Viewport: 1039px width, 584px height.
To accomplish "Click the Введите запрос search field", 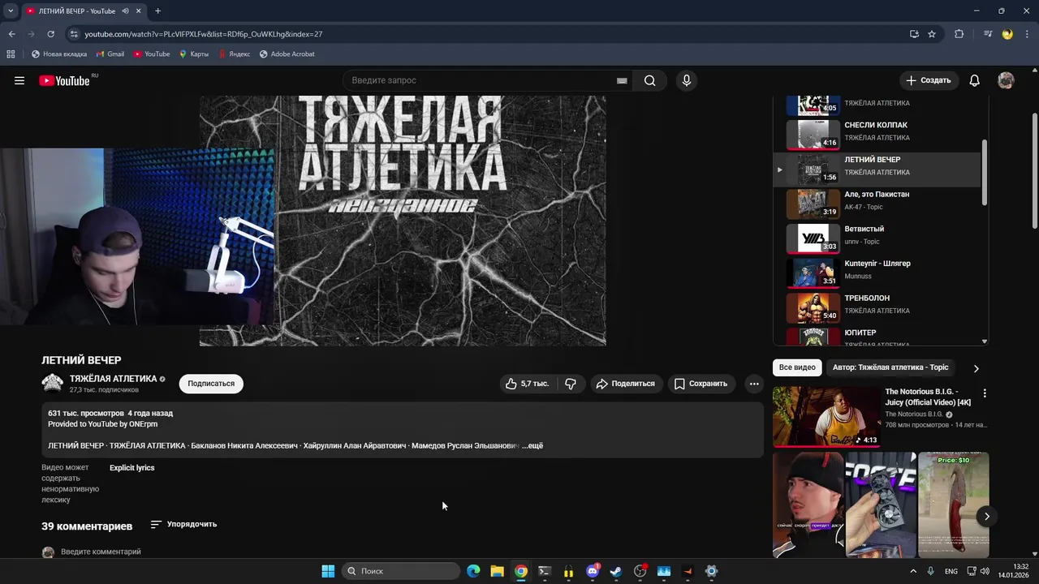I will click(479, 80).
